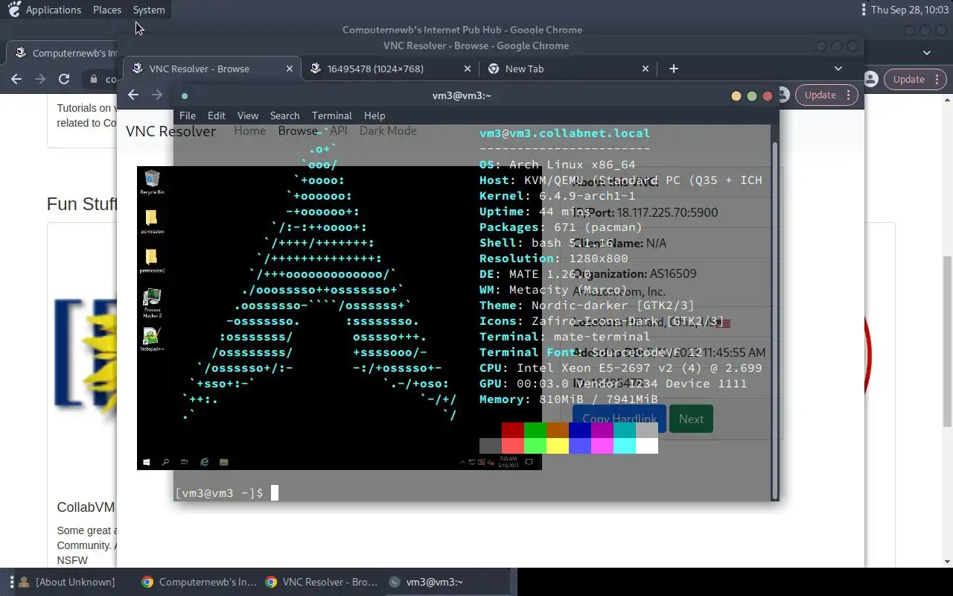Image resolution: width=953 pixels, height=596 pixels.
Task: Click the 'CPU: Intel Xeon E5-2697' line
Action: coord(621,368)
